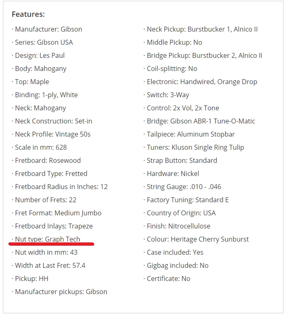Click the Design: Les Paul entry
286x315 pixels.
click(x=38, y=55)
